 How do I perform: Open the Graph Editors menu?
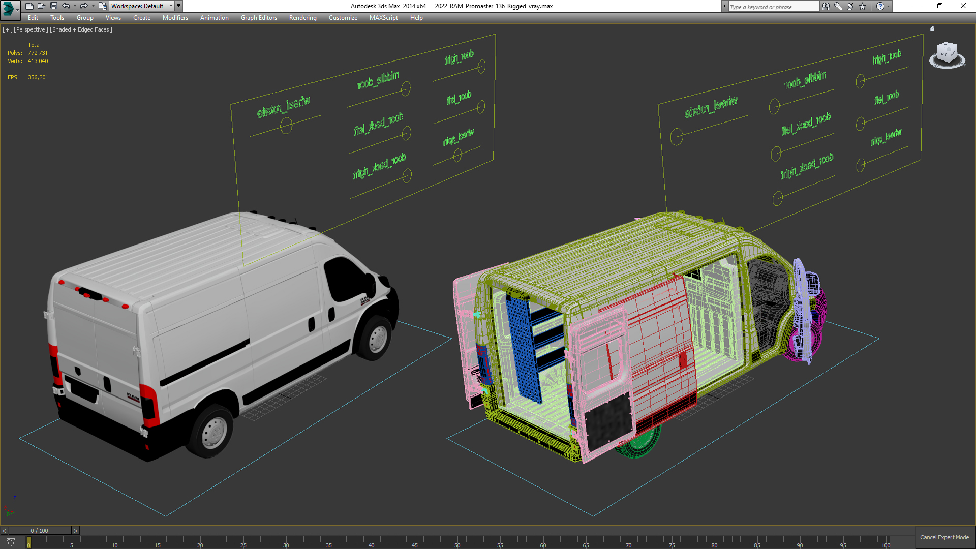[259, 18]
